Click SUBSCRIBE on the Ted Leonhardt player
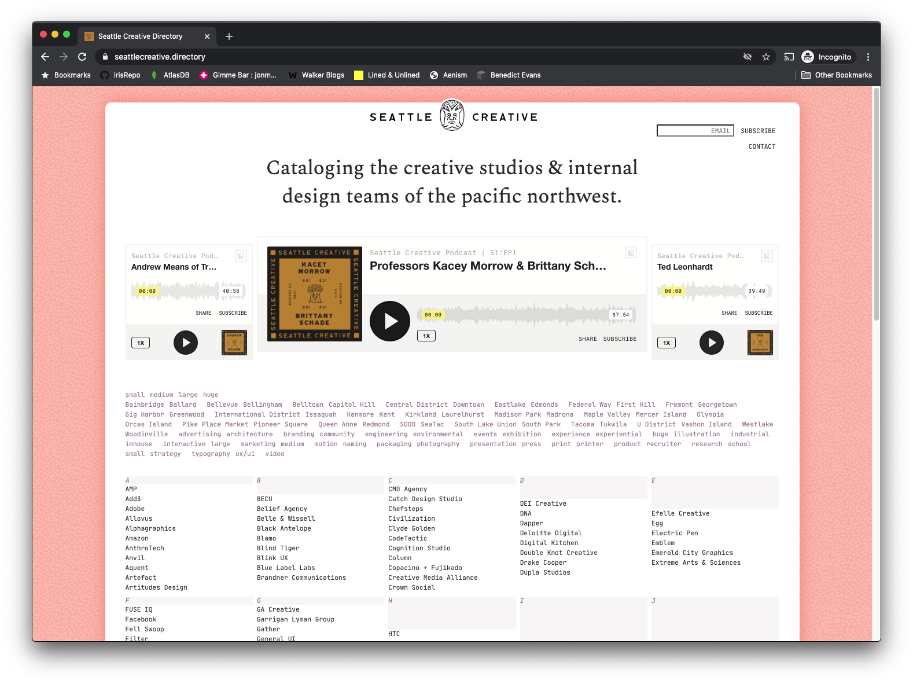Screen dimensions: 913x684 pyautogui.click(x=759, y=313)
